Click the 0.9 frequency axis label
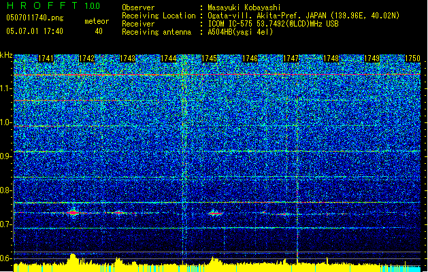Screen dimensions: 428x272 click(x=6, y=156)
